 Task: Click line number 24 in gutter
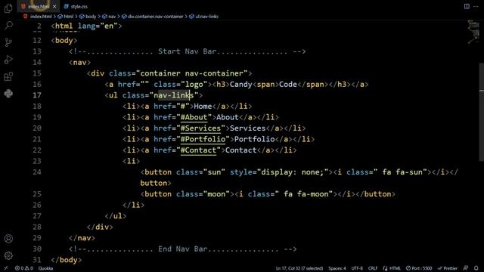coord(37,172)
